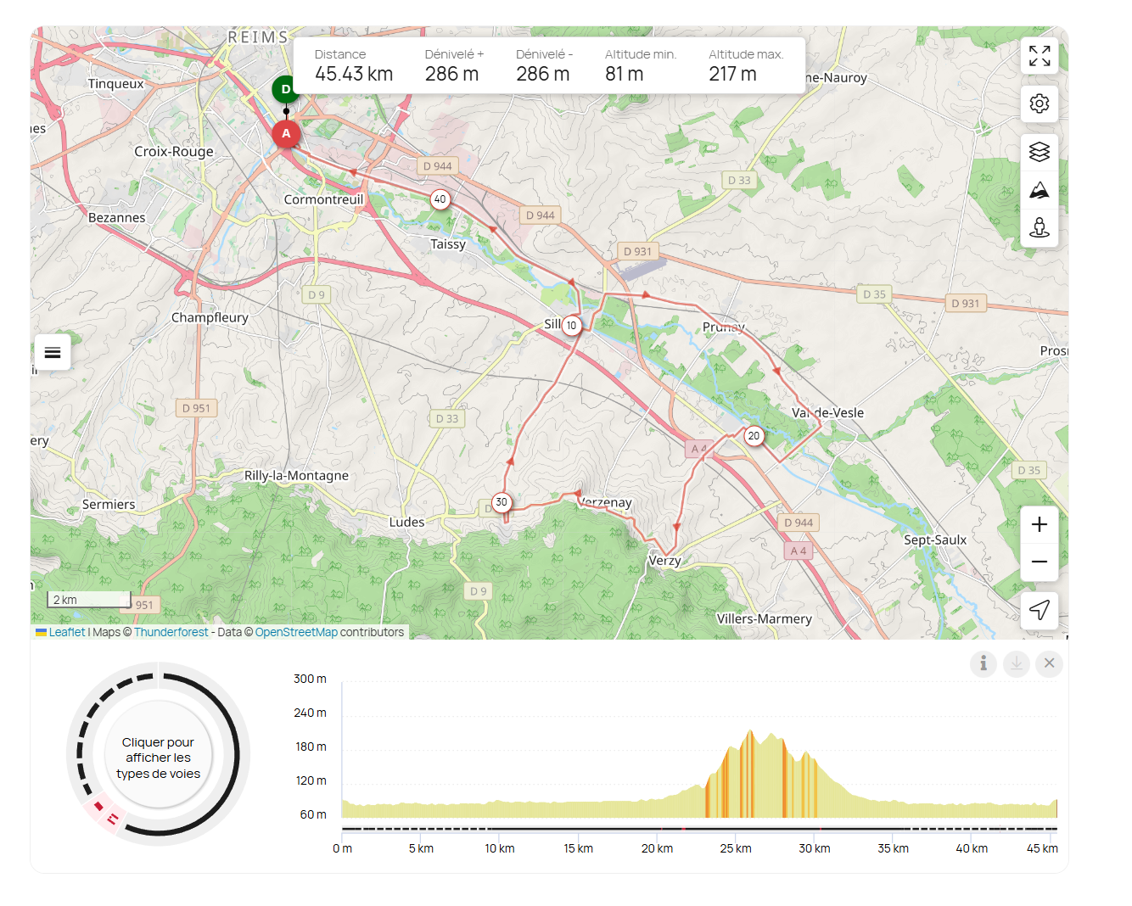Locate my position with arrow icon
The width and height of the screenshot is (1132, 906).
pos(1039,610)
